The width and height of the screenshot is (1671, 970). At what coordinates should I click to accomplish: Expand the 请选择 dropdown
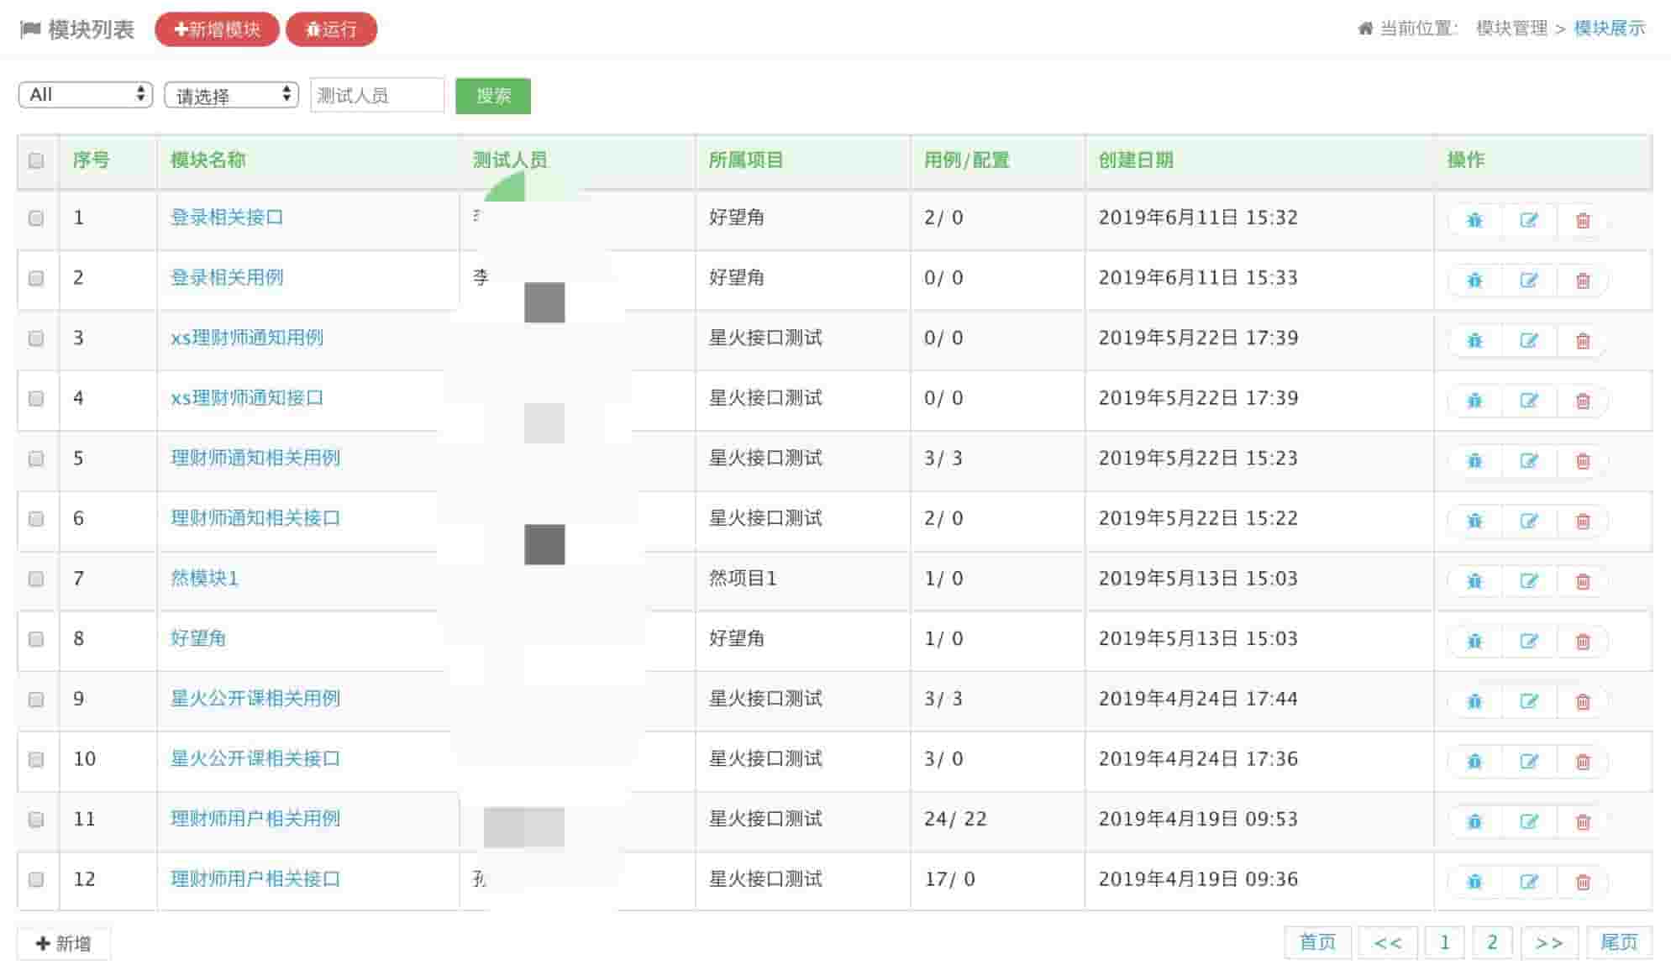pyautogui.click(x=231, y=95)
